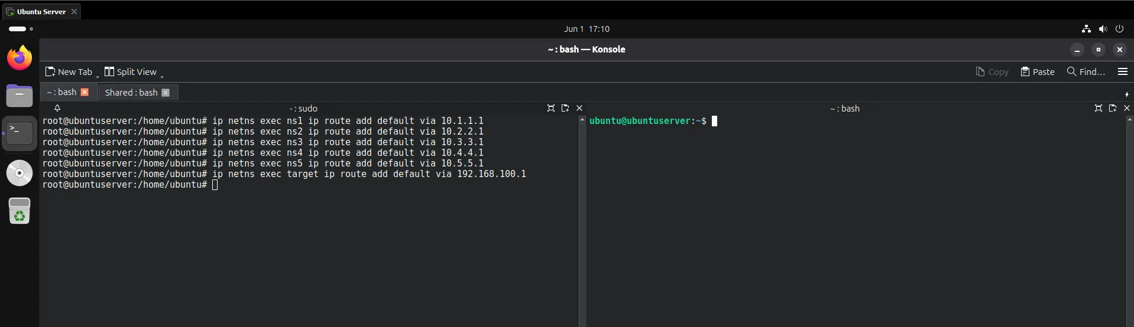The width and height of the screenshot is (1134, 327).
Task: Open the disc media icon in the dock
Action: point(20,173)
